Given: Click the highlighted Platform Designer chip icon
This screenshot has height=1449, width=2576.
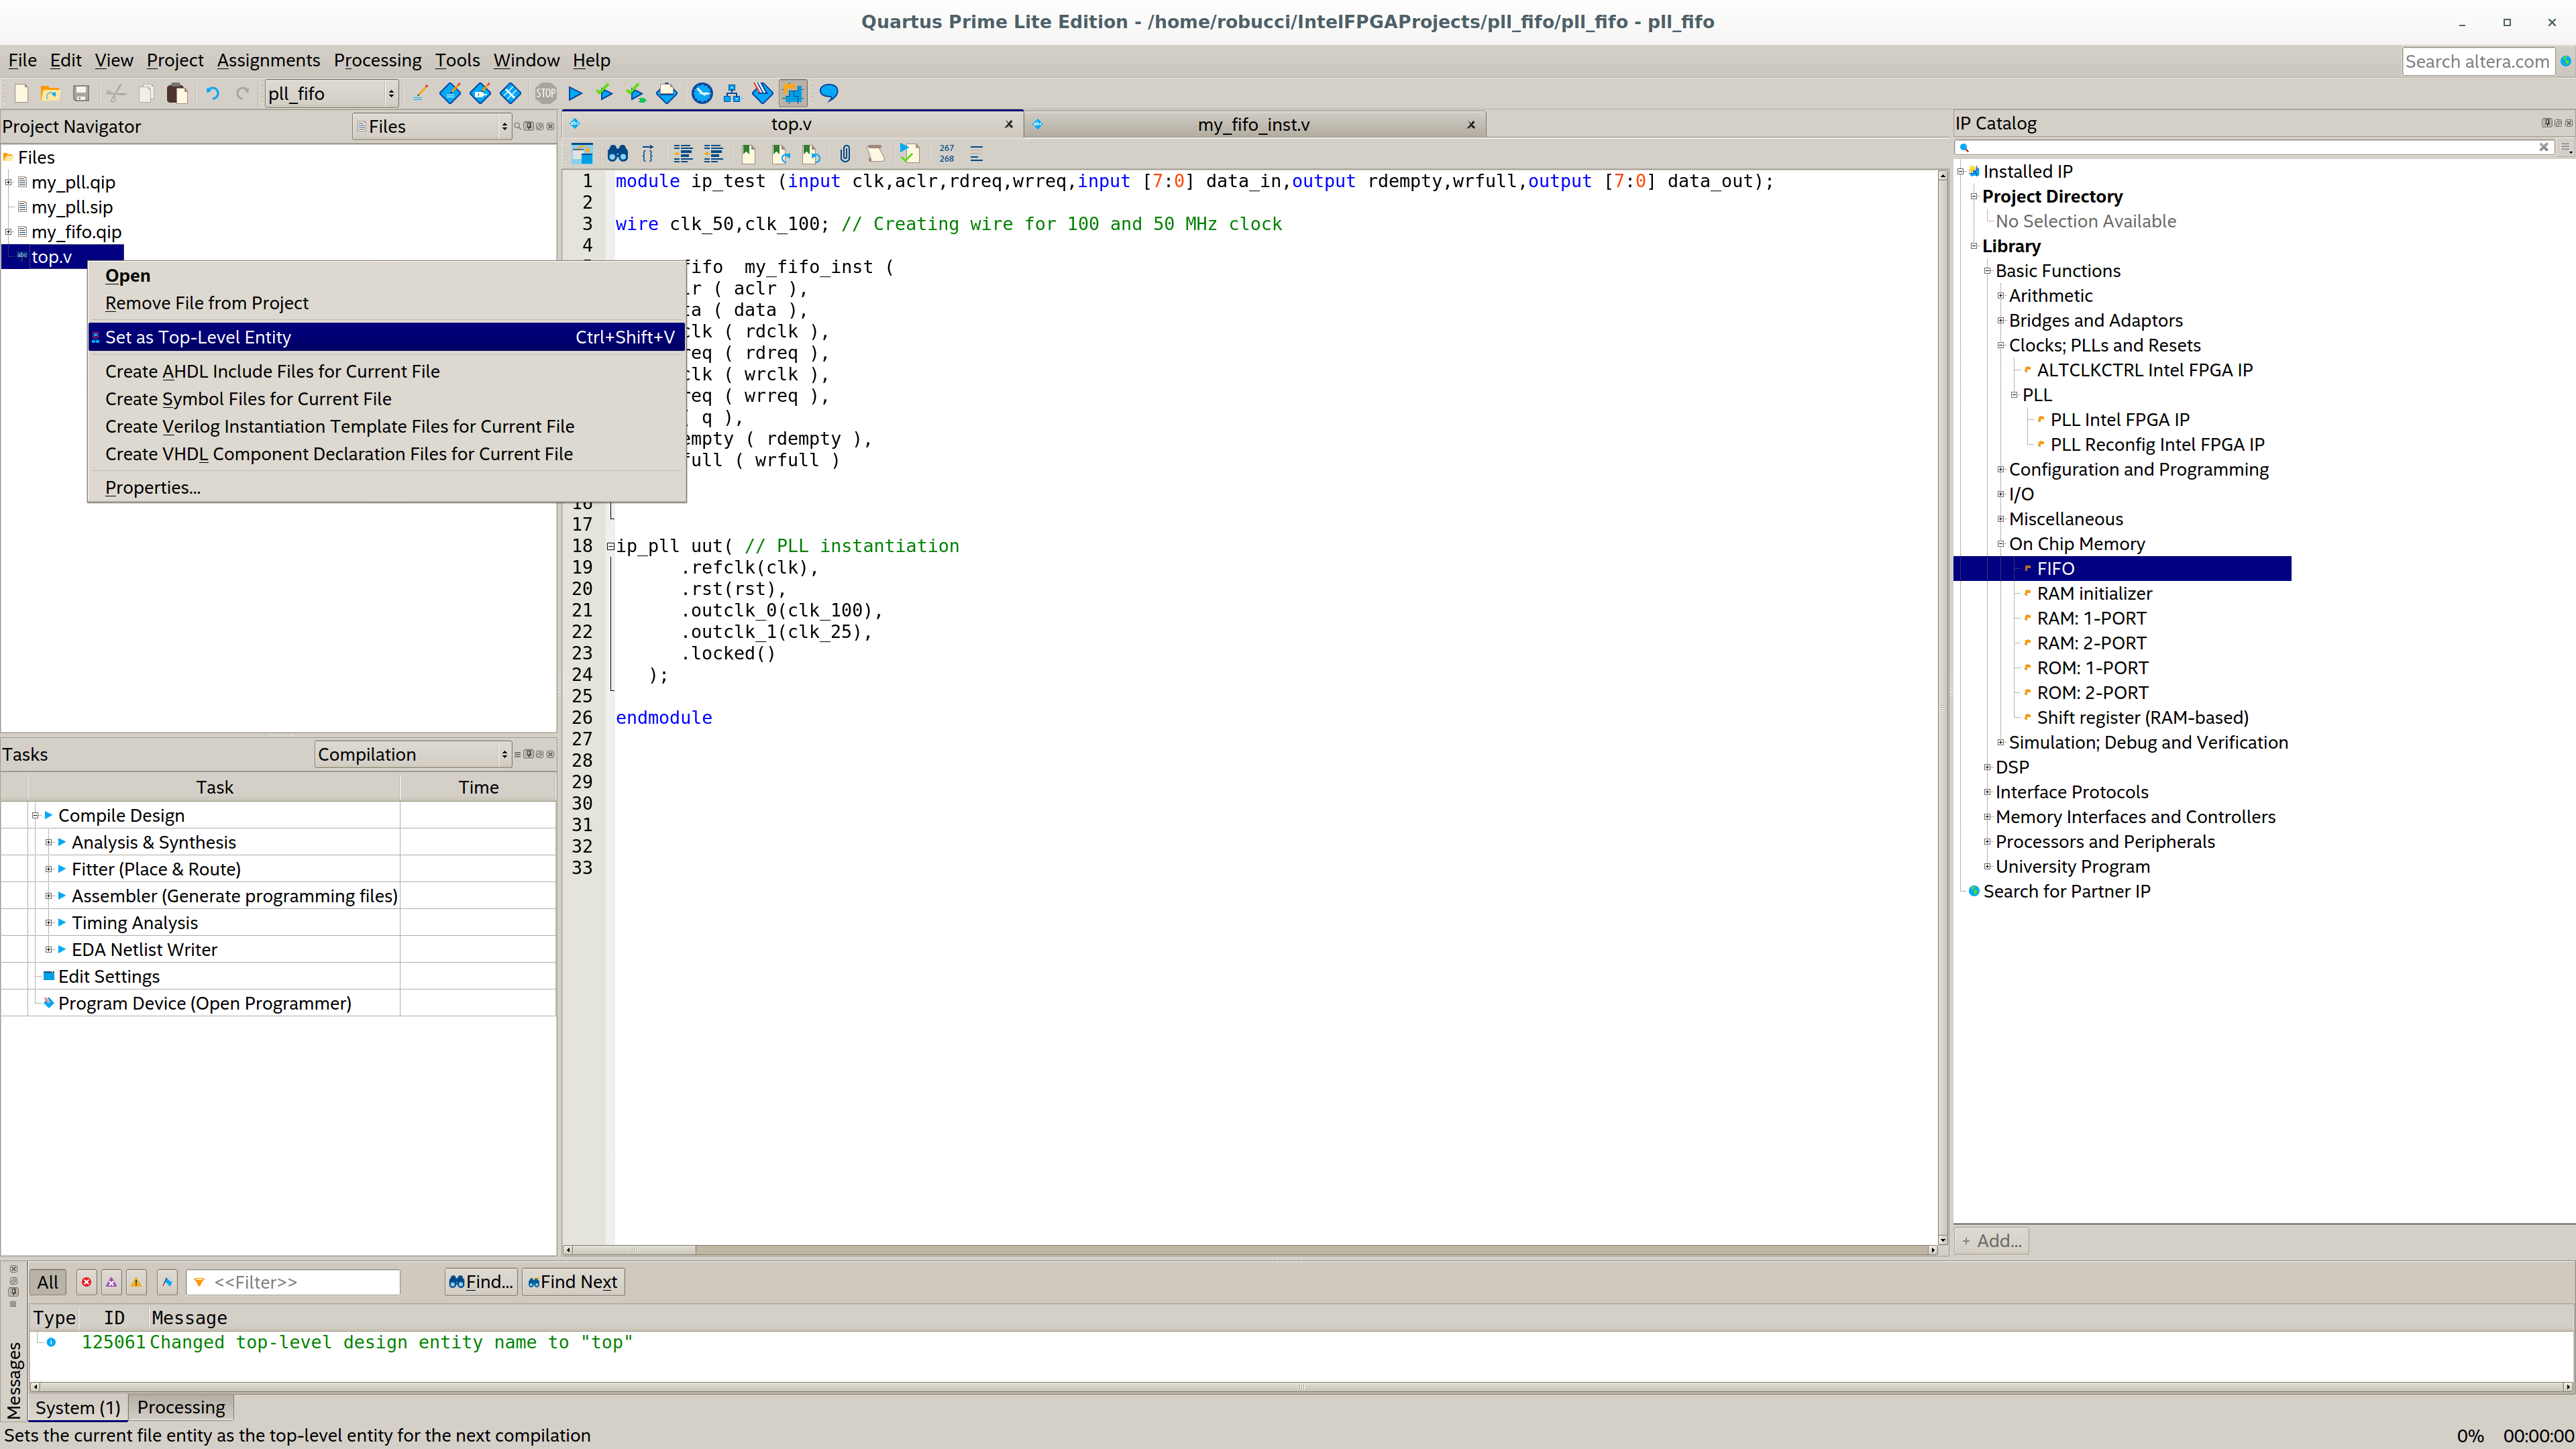Looking at the screenshot, I should pos(793,93).
